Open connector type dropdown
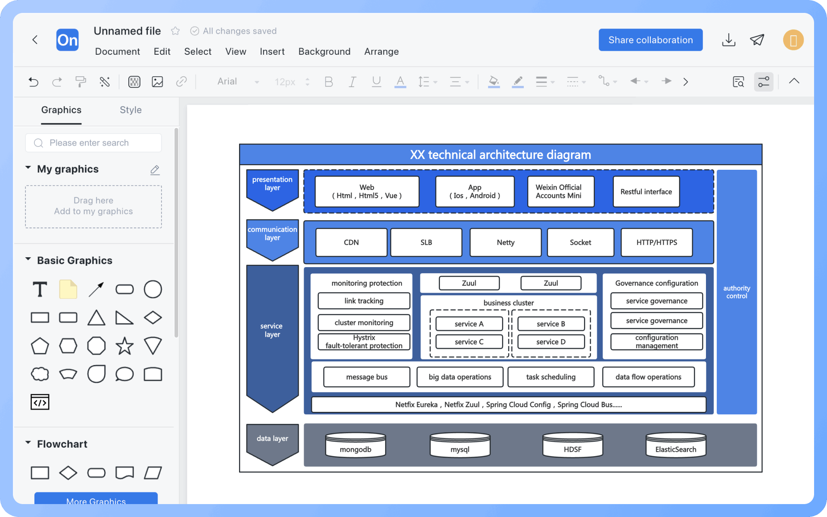The image size is (827, 517). [x=607, y=81]
